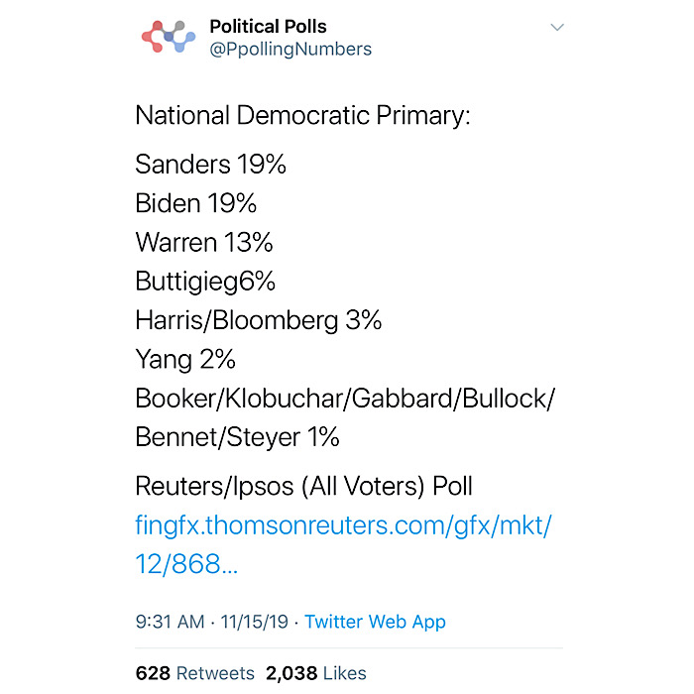Select the Yang 2% line

coord(185,359)
